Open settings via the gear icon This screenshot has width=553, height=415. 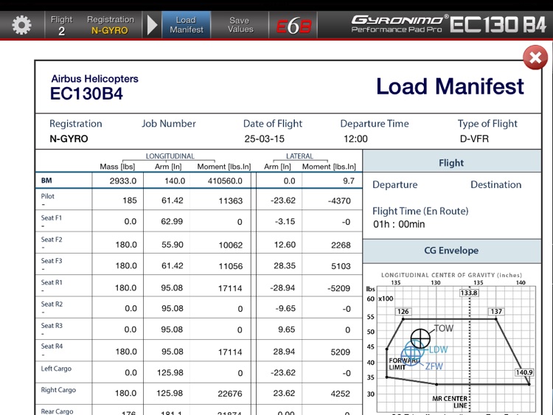click(x=21, y=25)
